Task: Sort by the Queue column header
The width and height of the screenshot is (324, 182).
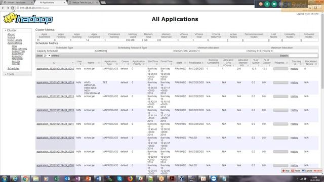Action: 125,63
